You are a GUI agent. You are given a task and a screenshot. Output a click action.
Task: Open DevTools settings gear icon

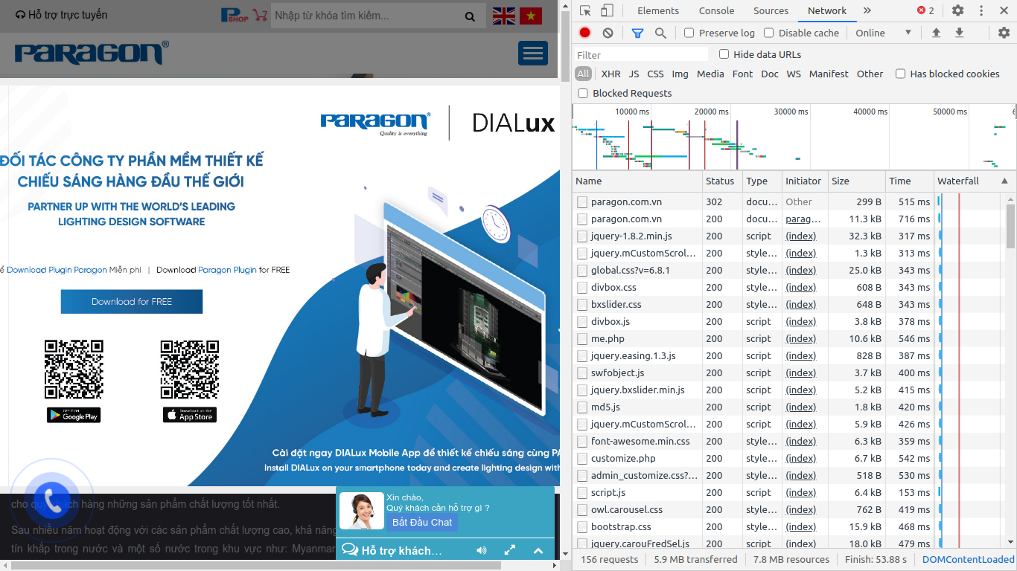[958, 10]
